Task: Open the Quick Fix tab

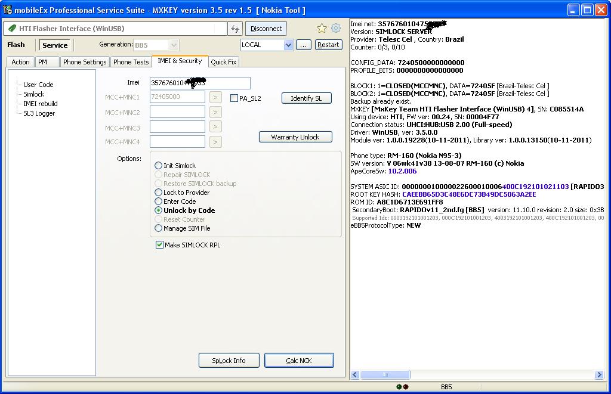Action: point(224,62)
